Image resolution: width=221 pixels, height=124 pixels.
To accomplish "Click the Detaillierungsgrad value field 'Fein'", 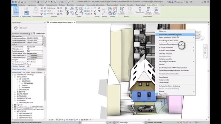I will point(35,51).
